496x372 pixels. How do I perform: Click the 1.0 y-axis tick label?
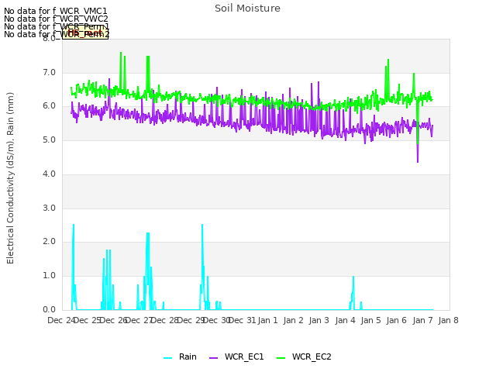tap(49, 276)
